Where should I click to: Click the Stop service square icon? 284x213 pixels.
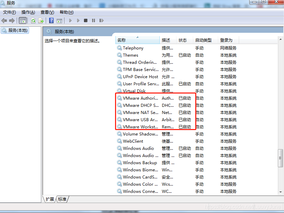coord(86,20)
